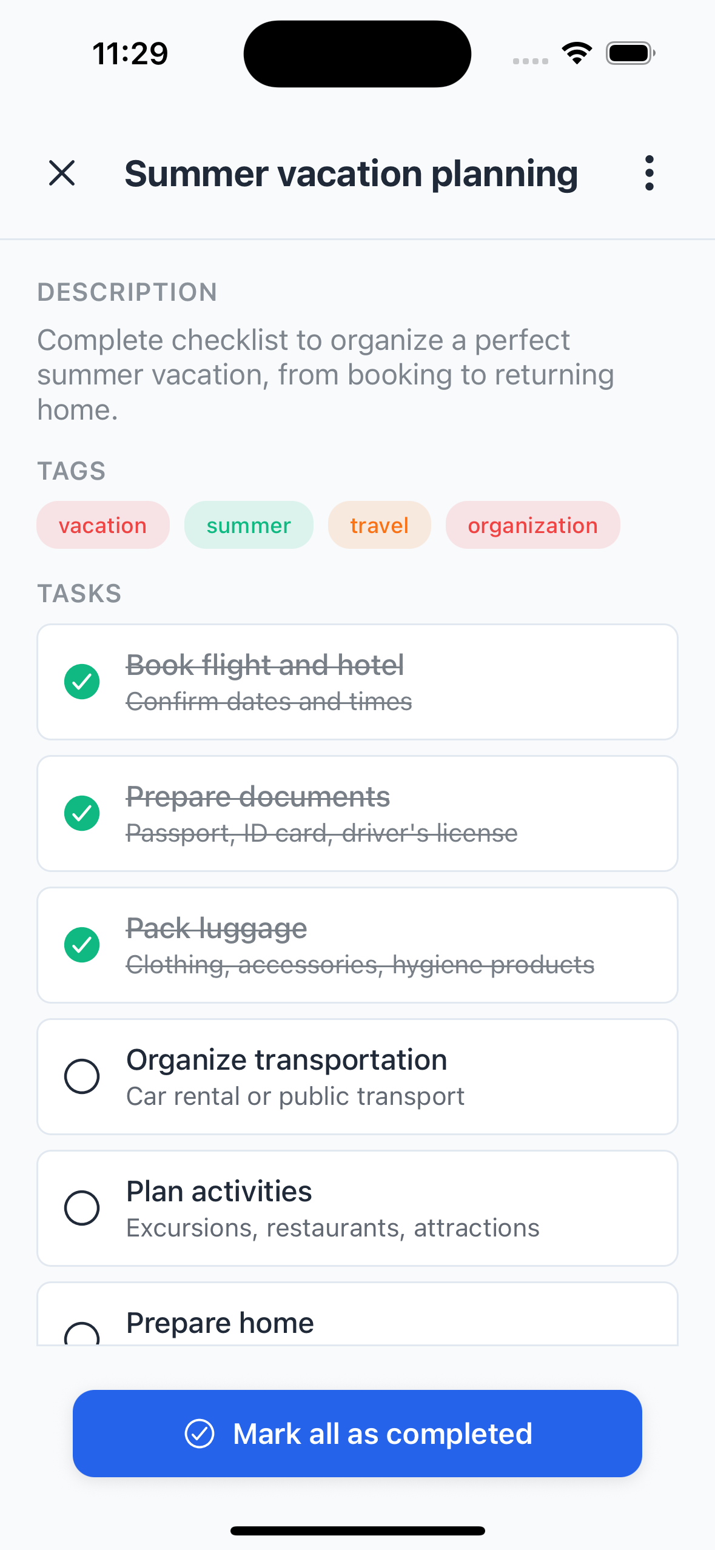Viewport: 715px width, 1550px height.
Task: Tap the Wi-Fi status icon
Action: [577, 53]
